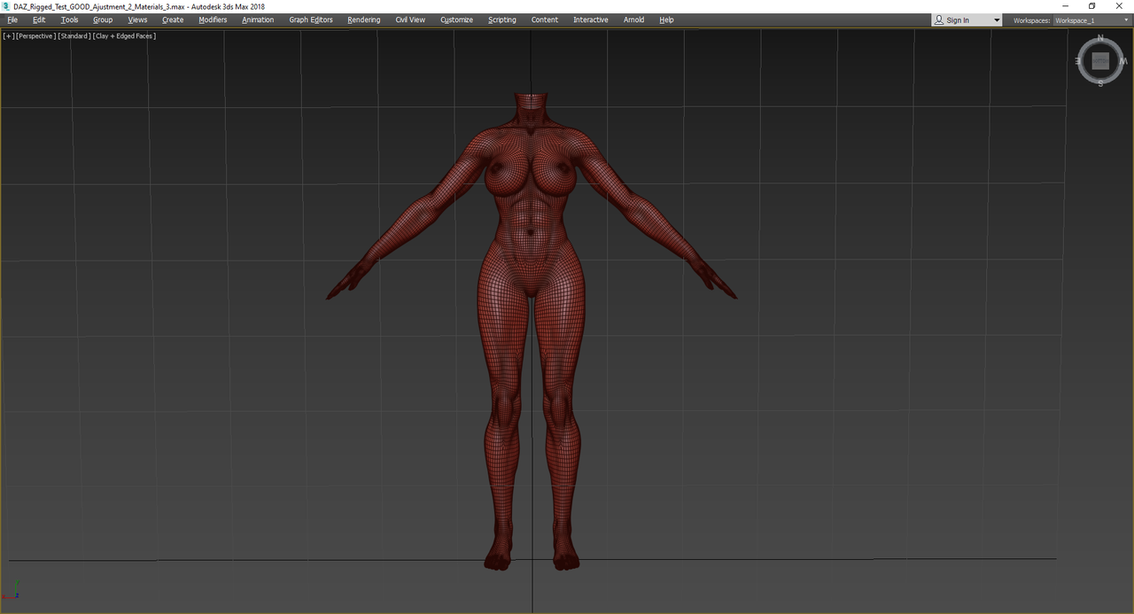Screen dimensions: 1134x614
Task: Click the ViewCube center face
Action: point(1100,61)
